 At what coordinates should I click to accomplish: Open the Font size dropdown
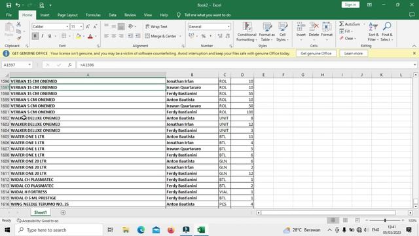(81, 26)
